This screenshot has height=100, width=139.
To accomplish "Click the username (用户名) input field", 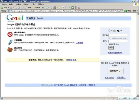I will pyautogui.click(x=118, y=35).
